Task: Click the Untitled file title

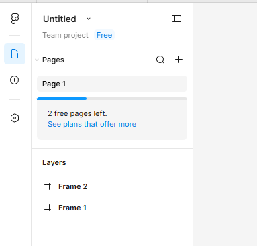Action: [60, 19]
